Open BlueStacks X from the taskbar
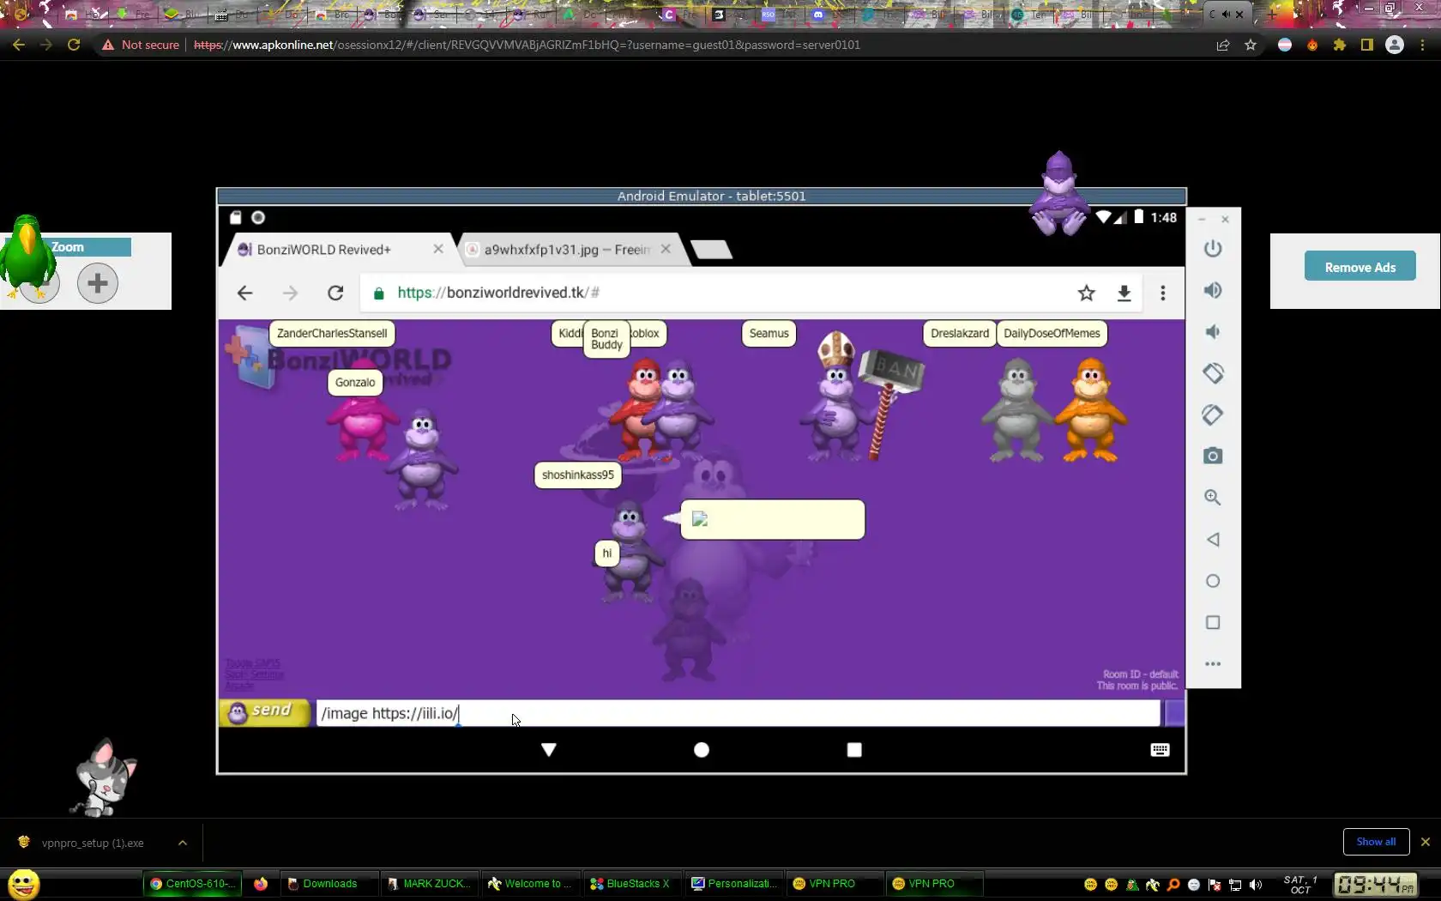This screenshot has width=1441, height=901. pos(632,884)
